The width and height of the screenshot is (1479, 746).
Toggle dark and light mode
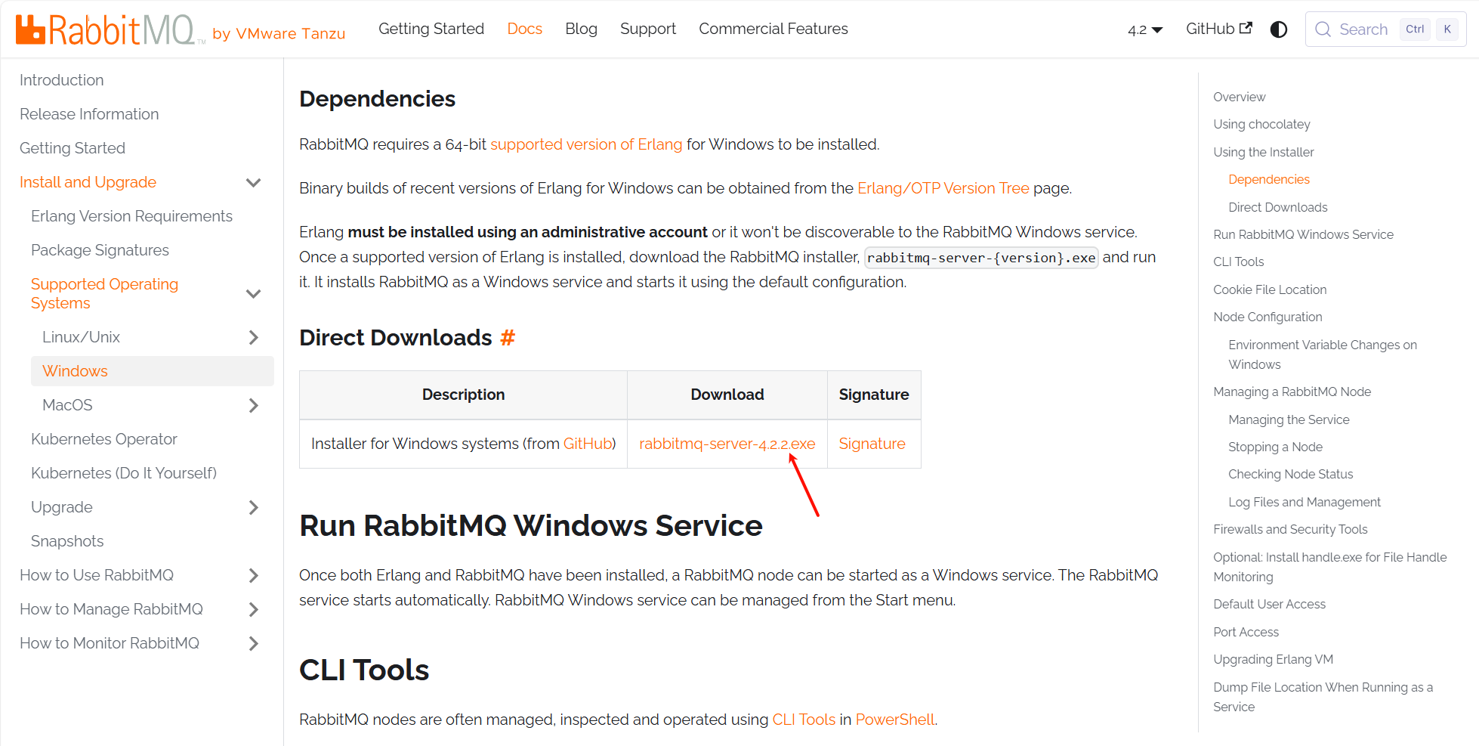point(1279,29)
